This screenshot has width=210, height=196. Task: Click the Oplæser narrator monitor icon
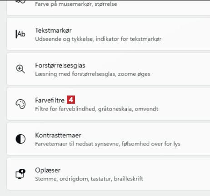click(x=20, y=174)
